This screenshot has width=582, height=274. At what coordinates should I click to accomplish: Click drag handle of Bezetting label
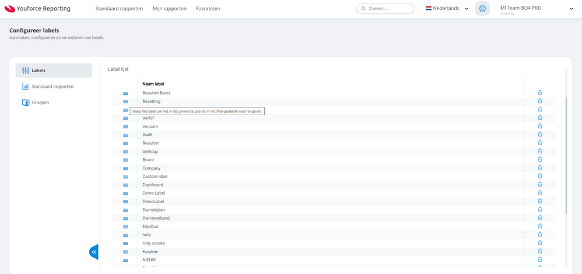pyautogui.click(x=125, y=102)
